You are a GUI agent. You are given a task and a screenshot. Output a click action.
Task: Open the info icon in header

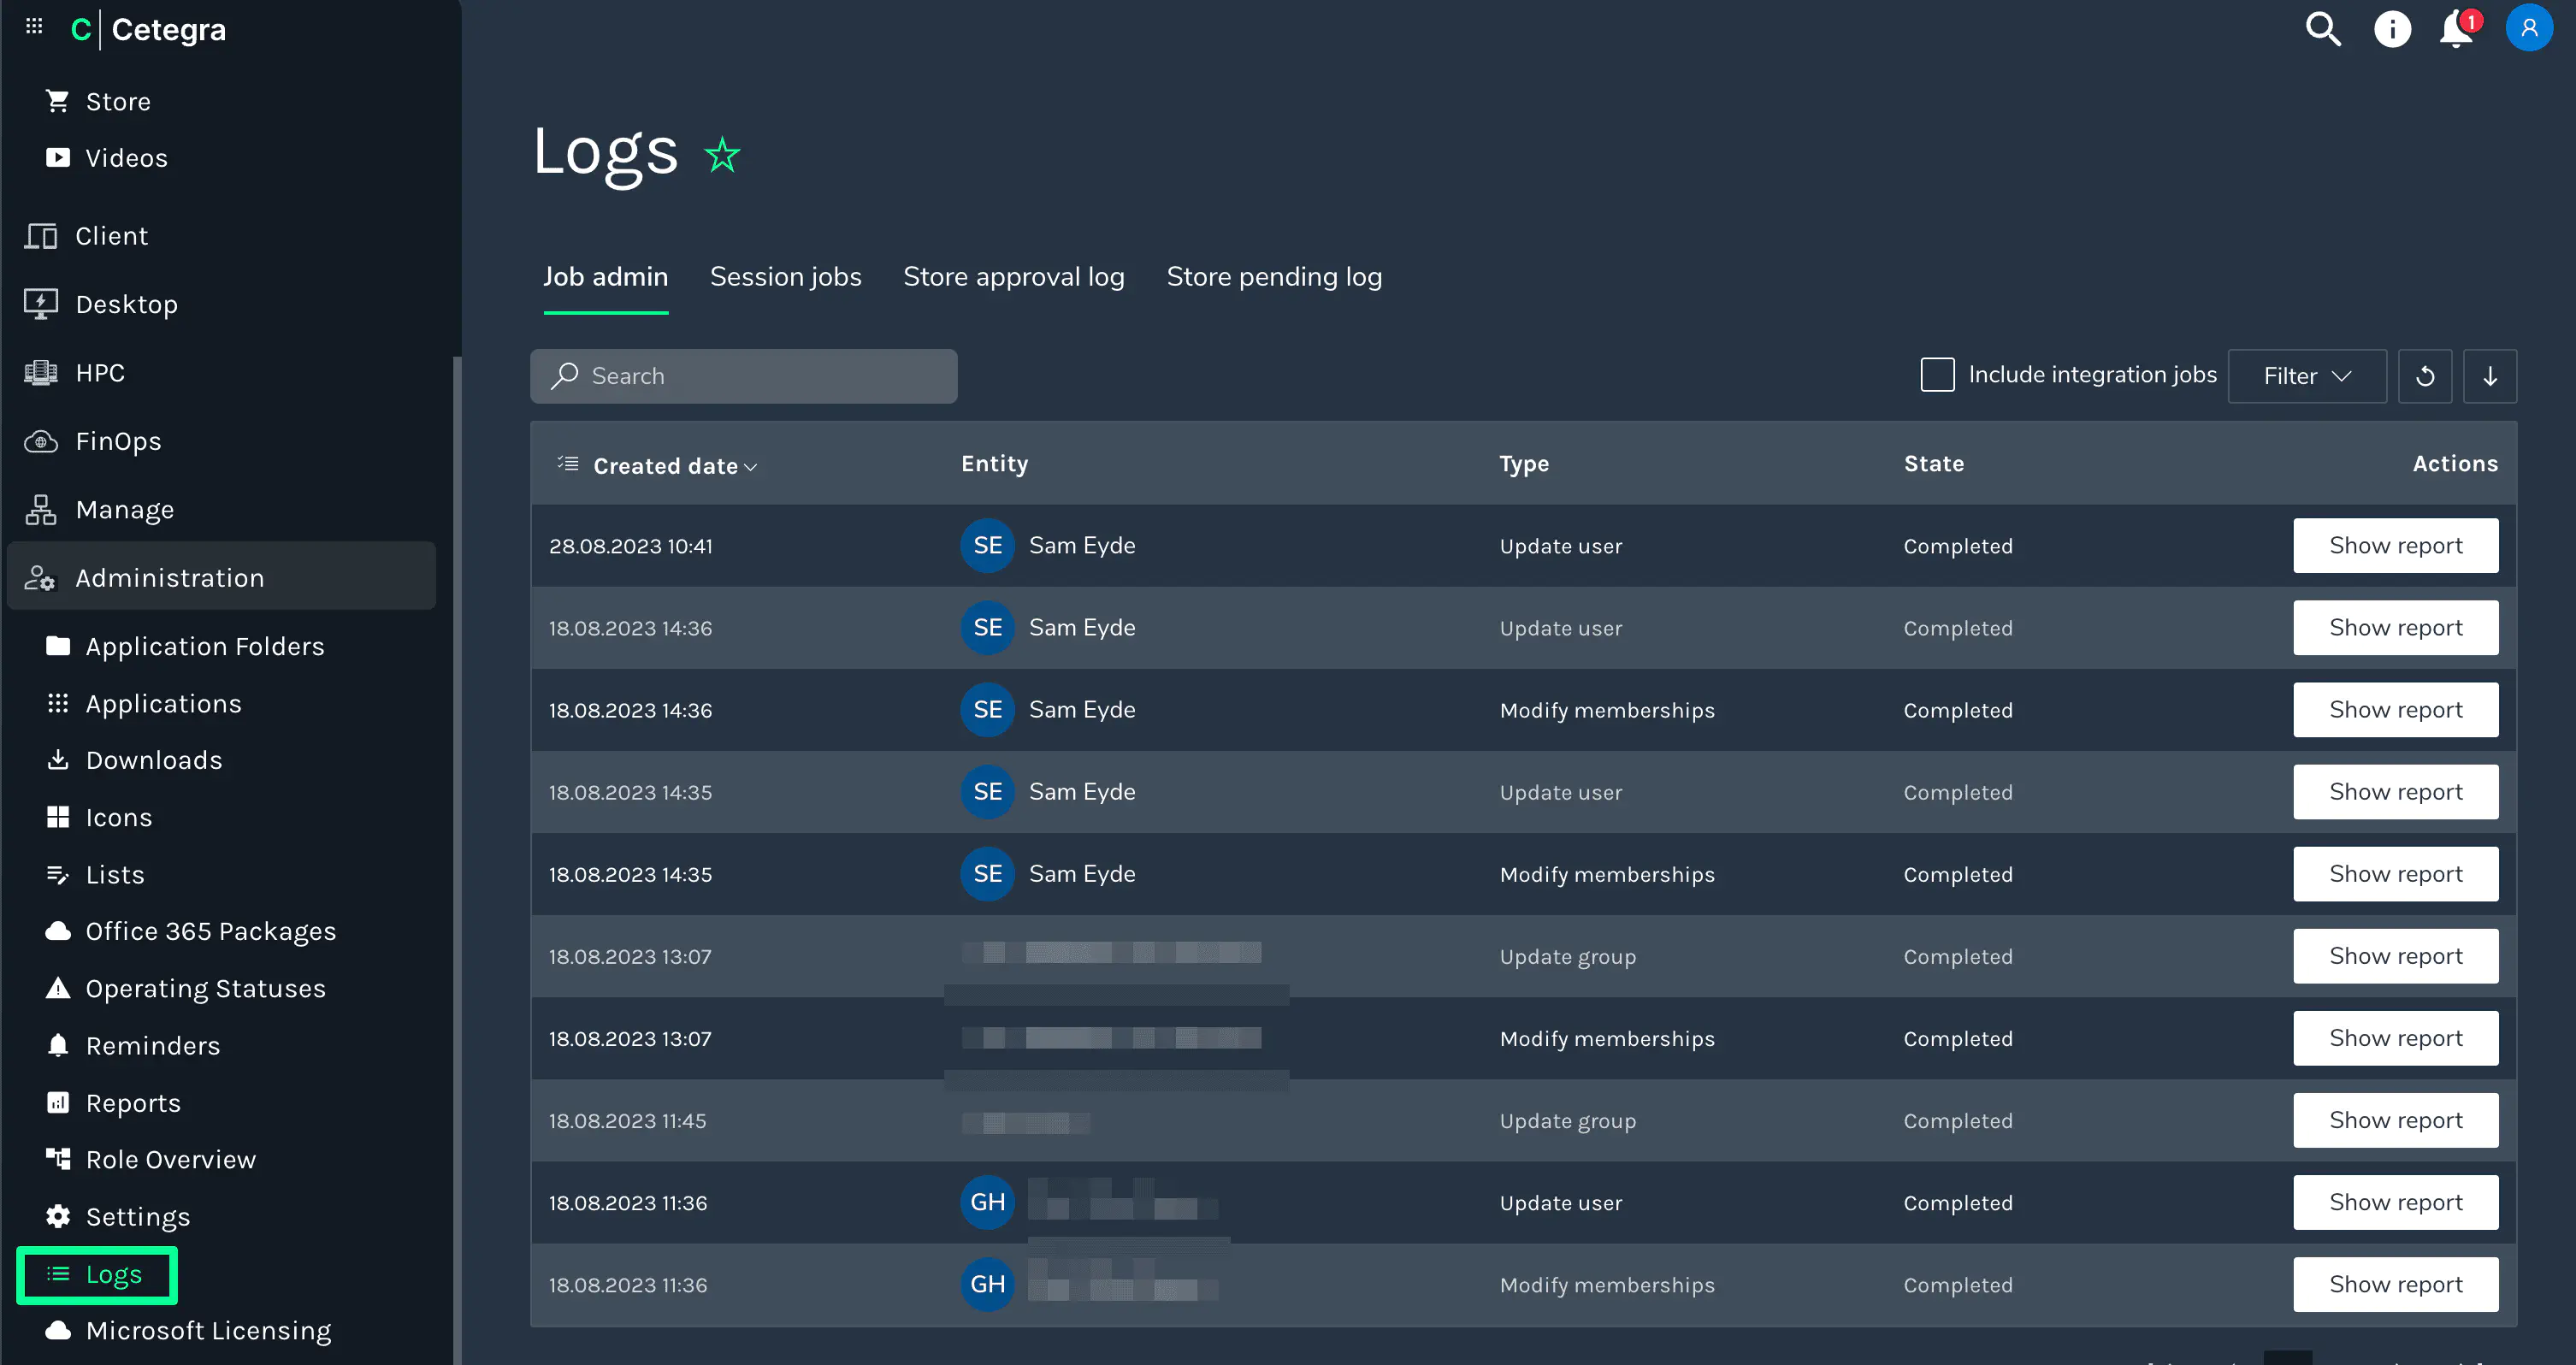[x=2392, y=29]
